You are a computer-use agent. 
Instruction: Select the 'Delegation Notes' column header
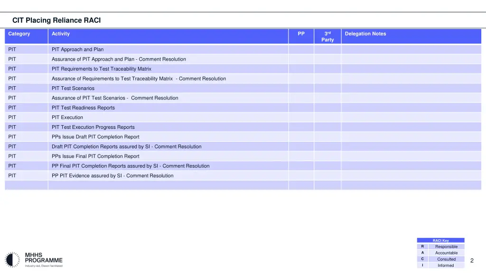[365, 34]
